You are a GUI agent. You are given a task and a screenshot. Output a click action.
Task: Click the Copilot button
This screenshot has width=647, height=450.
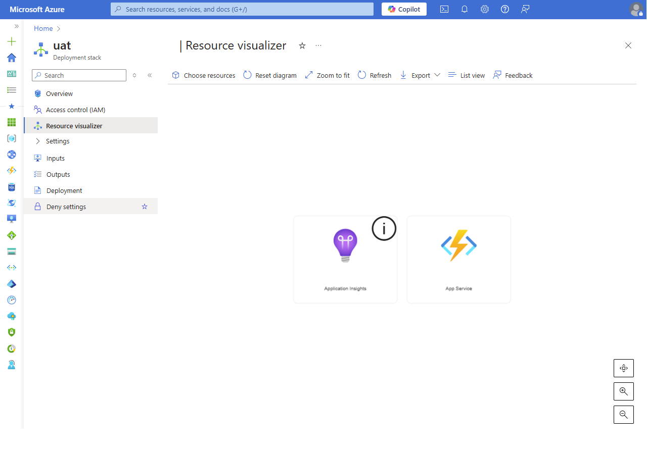[404, 9]
